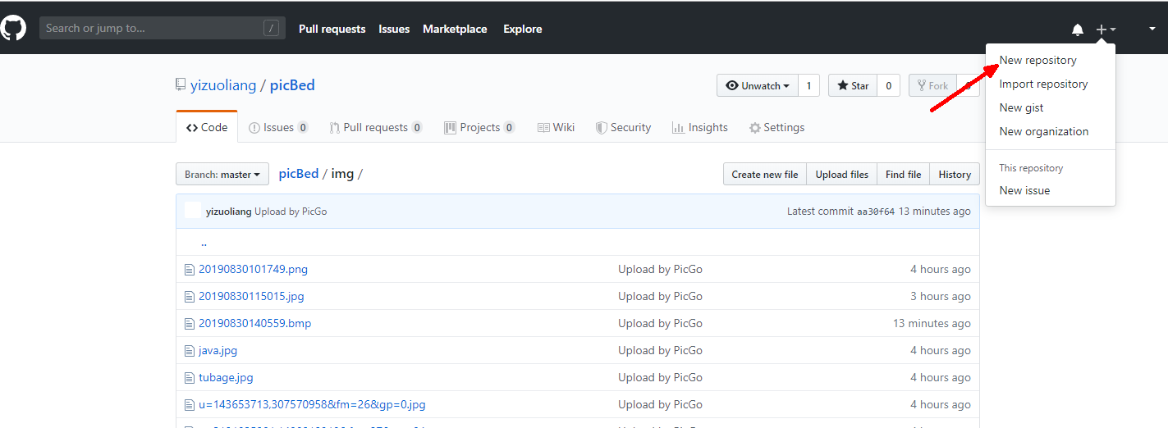Select New repository from the menu
The width and height of the screenshot is (1168, 428).
pyautogui.click(x=1037, y=60)
